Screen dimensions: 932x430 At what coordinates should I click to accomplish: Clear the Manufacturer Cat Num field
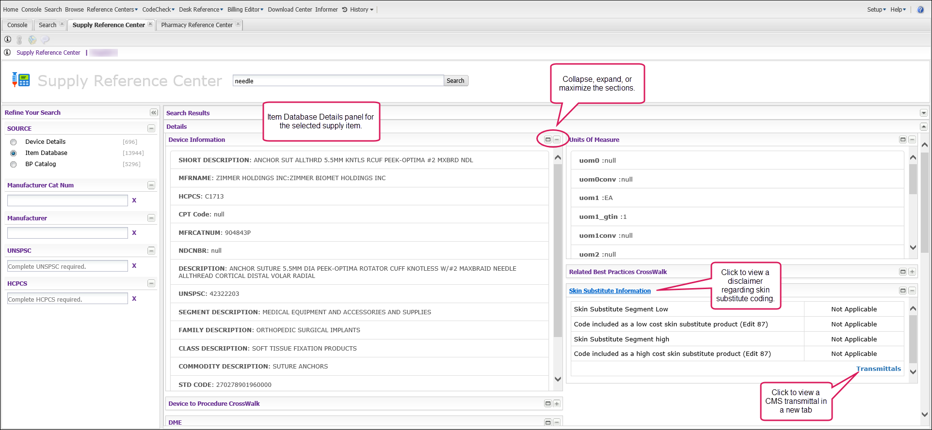pos(134,200)
